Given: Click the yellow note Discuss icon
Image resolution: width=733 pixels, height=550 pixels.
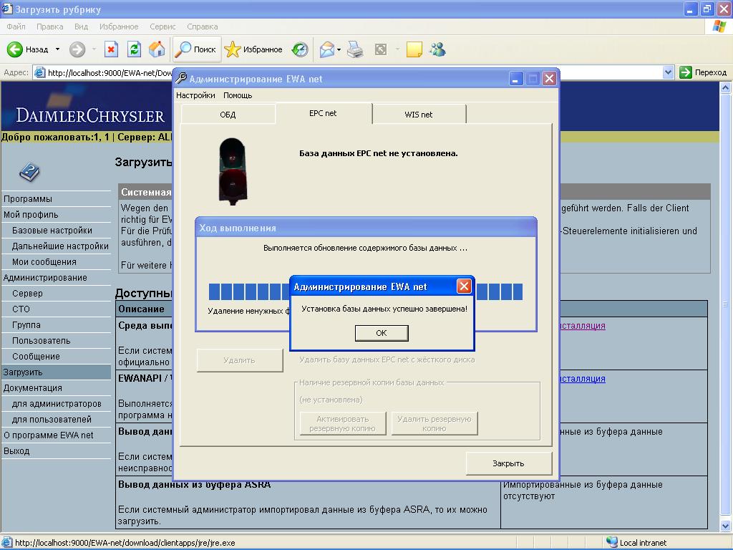Looking at the screenshot, I should pyautogui.click(x=414, y=49).
